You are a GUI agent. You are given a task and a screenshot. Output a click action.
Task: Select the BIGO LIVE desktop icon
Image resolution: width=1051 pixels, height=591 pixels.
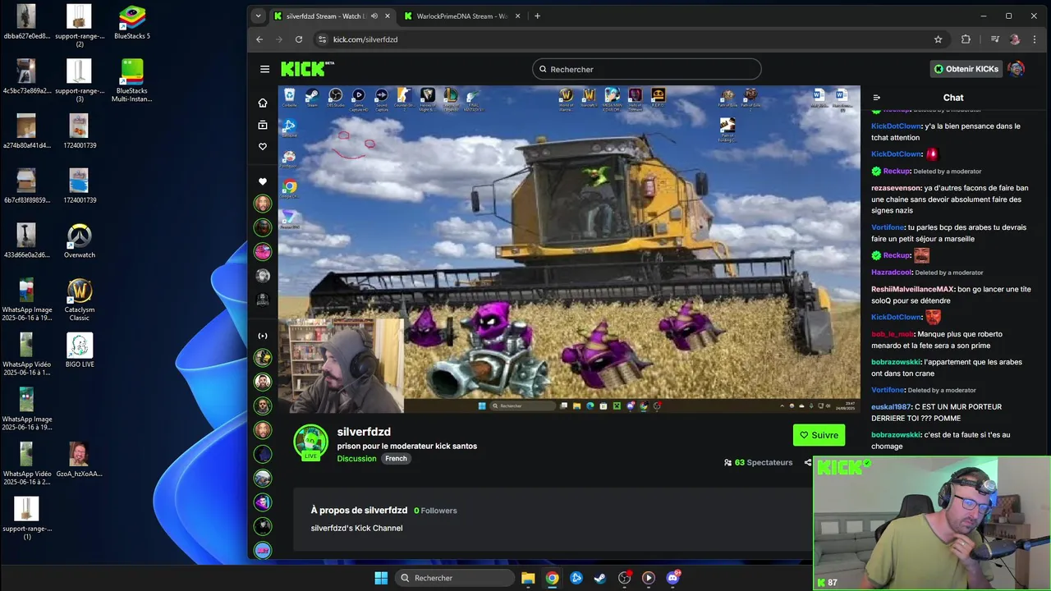pos(80,350)
